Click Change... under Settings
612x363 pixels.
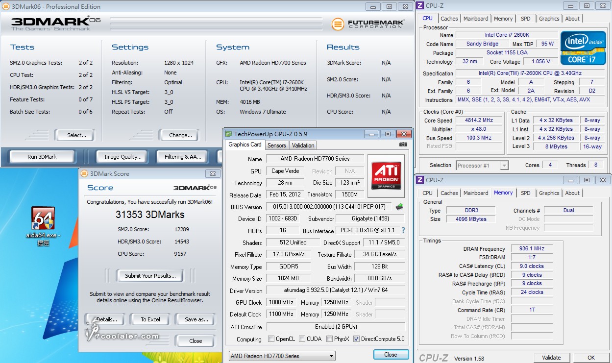pos(180,135)
